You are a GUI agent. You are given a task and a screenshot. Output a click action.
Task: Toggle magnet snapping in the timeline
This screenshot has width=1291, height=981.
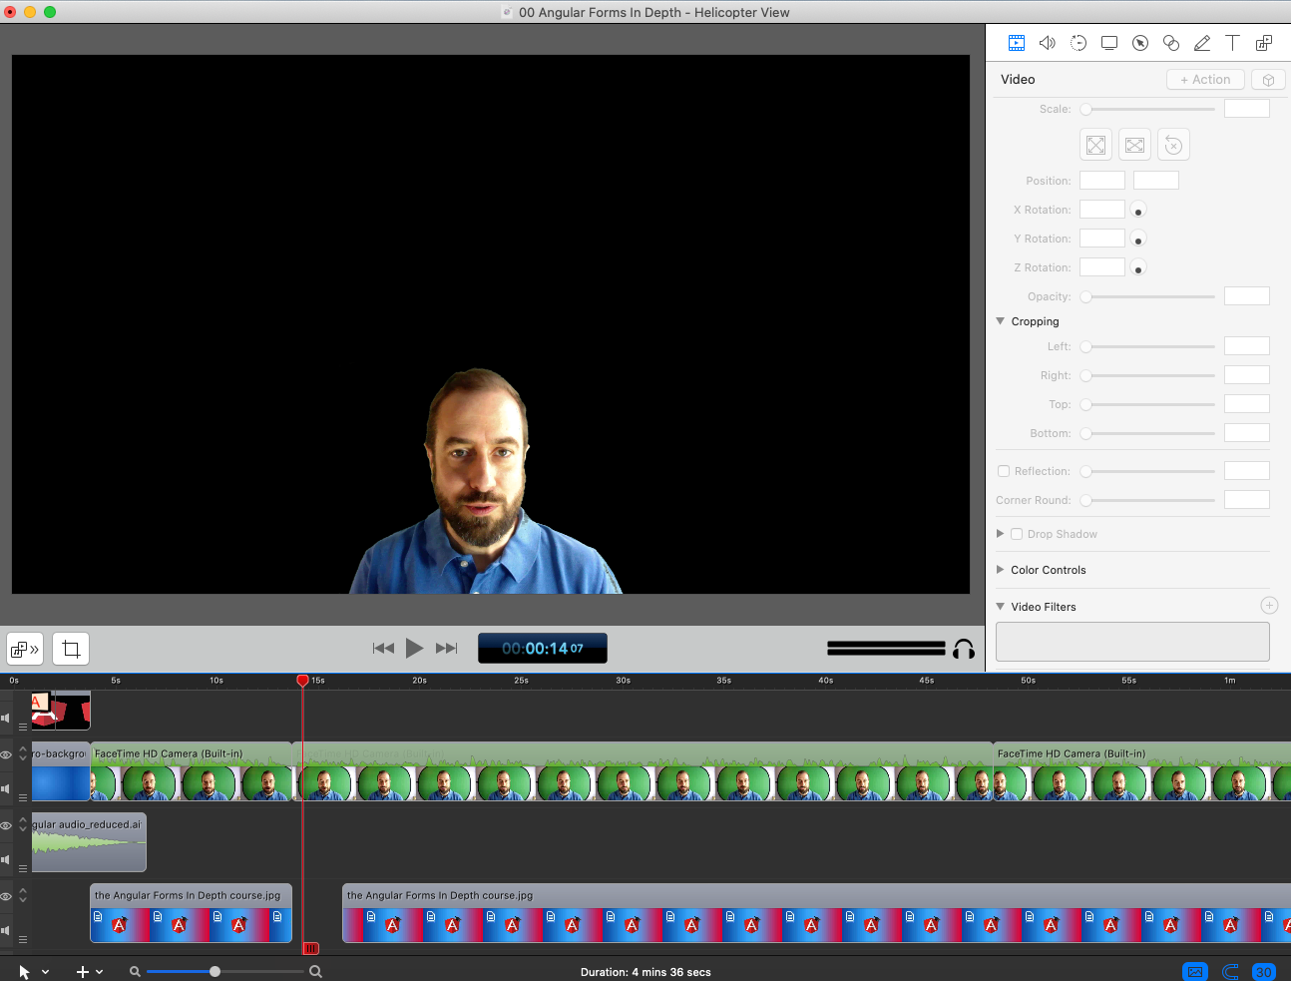[1230, 972]
